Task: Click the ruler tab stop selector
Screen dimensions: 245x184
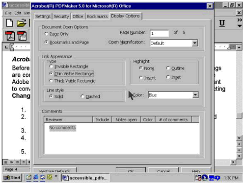Action: click(x=6, y=47)
